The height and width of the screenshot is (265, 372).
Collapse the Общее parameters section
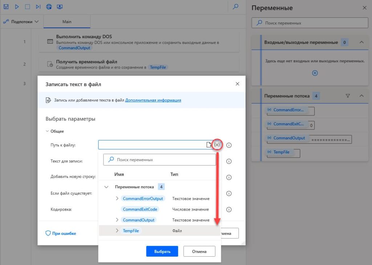click(x=48, y=131)
